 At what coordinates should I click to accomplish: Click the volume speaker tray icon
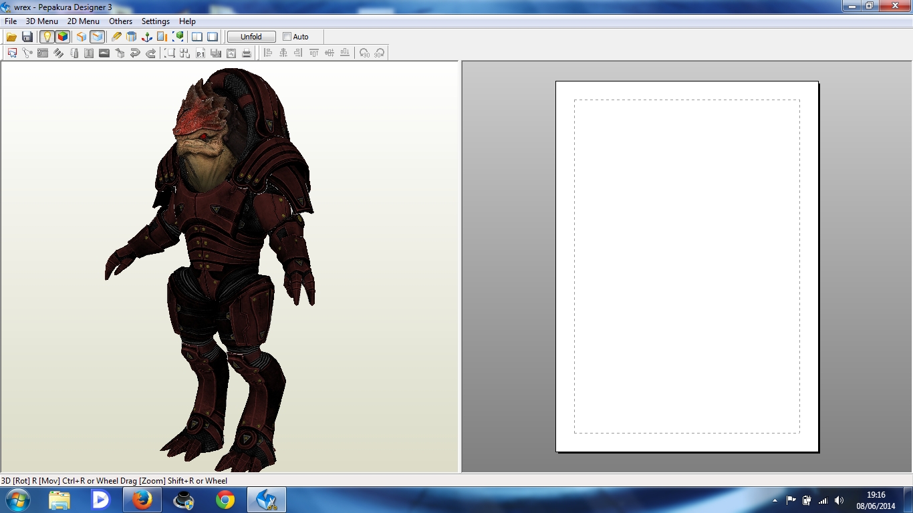click(x=839, y=500)
